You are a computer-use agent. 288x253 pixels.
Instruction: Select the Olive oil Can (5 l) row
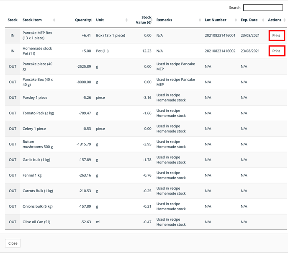click(146, 222)
